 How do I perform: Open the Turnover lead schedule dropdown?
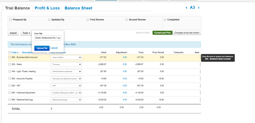[66, 64]
